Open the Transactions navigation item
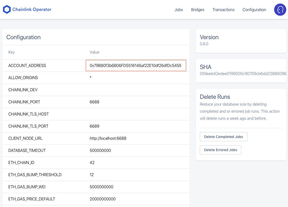The width and height of the screenshot is (288, 207). click(223, 10)
